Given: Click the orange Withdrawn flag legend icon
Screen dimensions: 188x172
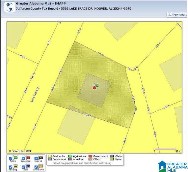Looking at the screenshot, I should [x=41, y=166].
